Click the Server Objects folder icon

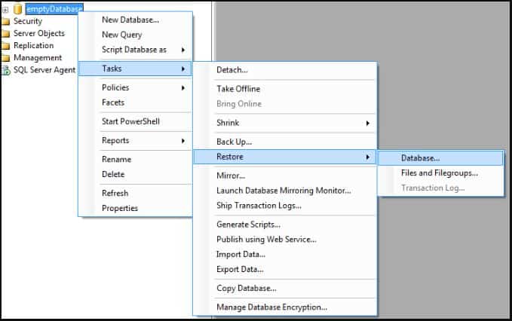pos(5,34)
